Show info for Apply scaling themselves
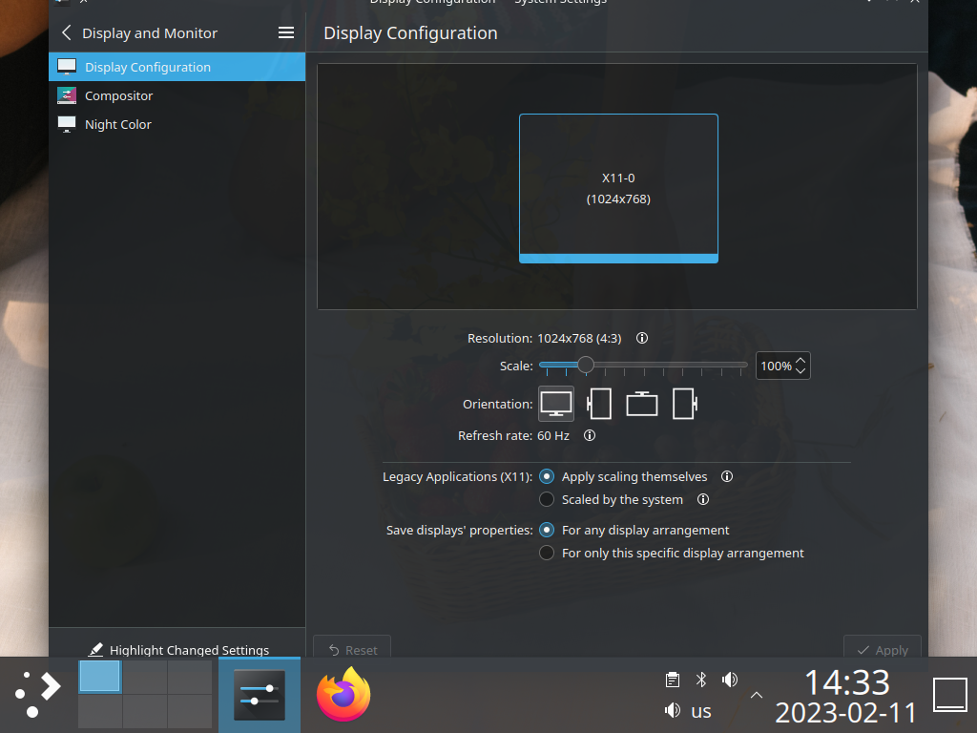 point(726,477)
